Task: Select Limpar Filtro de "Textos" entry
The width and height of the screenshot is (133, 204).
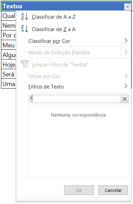Action: click(60, 65)
